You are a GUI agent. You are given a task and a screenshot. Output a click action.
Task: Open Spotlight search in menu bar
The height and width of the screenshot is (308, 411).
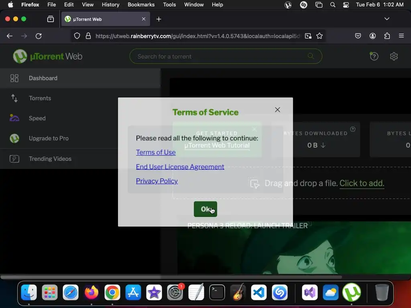(x=333, y=5)
